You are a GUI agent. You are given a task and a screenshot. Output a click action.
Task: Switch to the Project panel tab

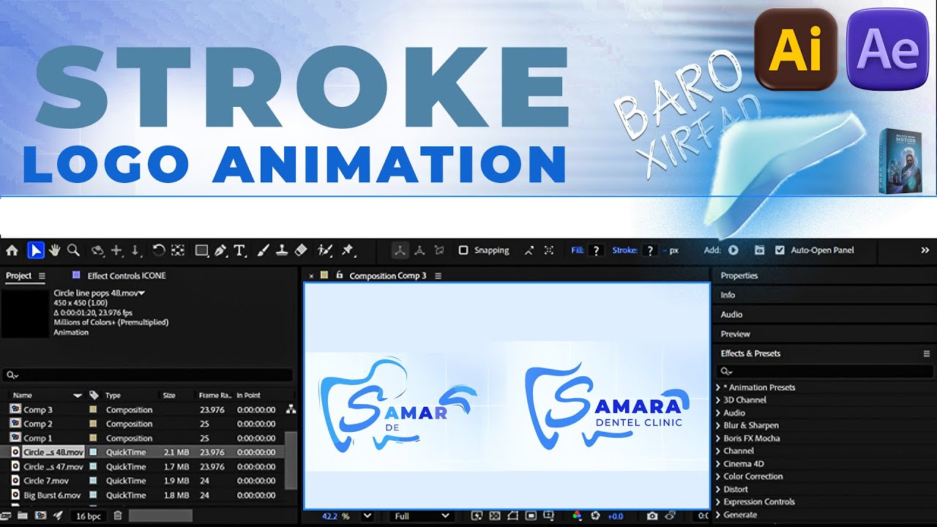18,276
